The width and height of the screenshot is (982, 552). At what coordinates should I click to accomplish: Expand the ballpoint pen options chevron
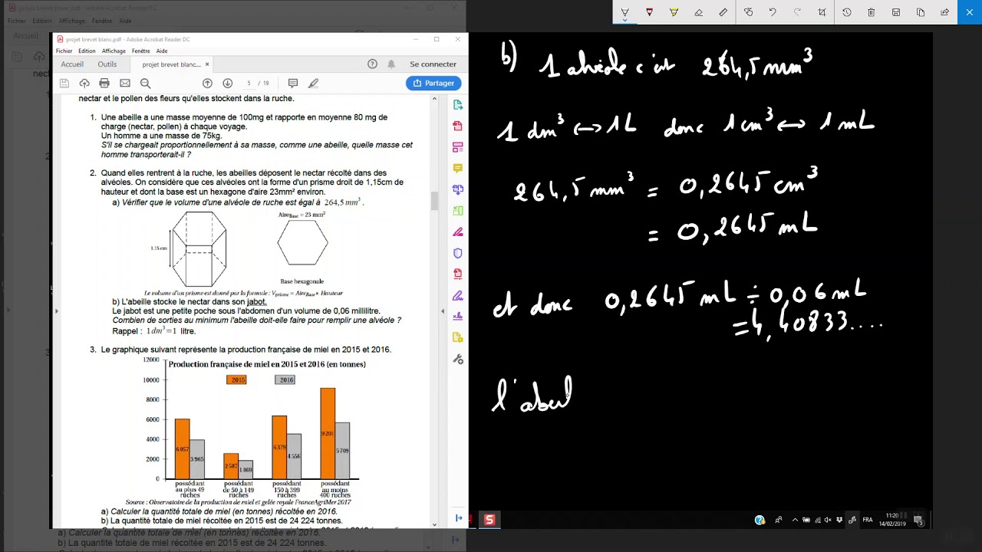pyautogui.click(x=624, y=20)
